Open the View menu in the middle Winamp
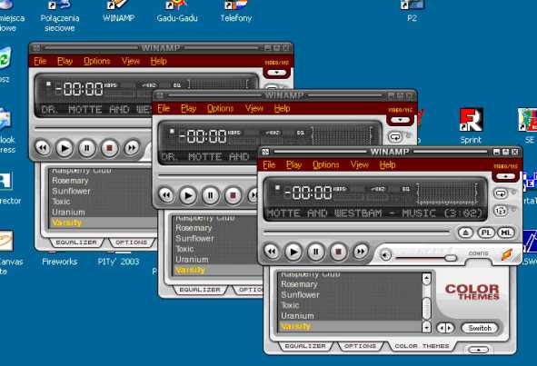 (x=254, y=108)
